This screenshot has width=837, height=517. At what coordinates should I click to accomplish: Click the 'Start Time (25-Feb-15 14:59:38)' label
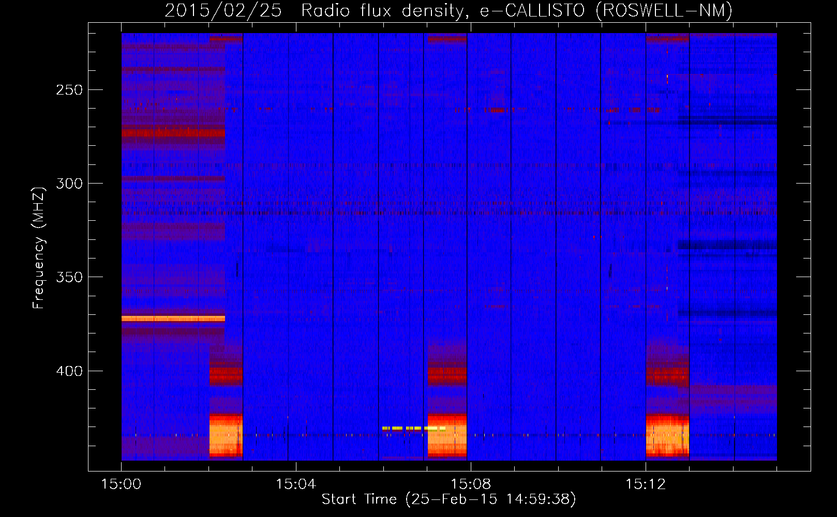[449, 499]
